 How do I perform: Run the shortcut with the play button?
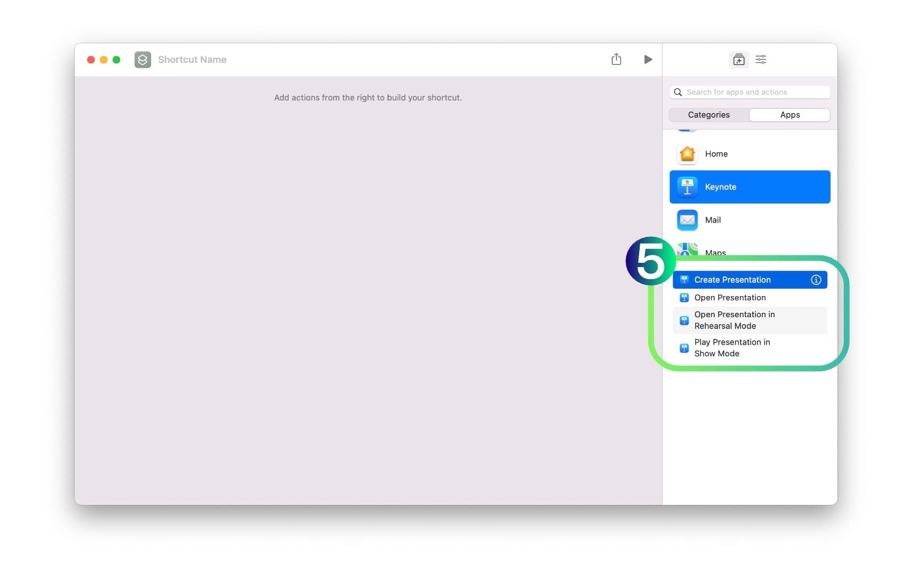point(648,59)
